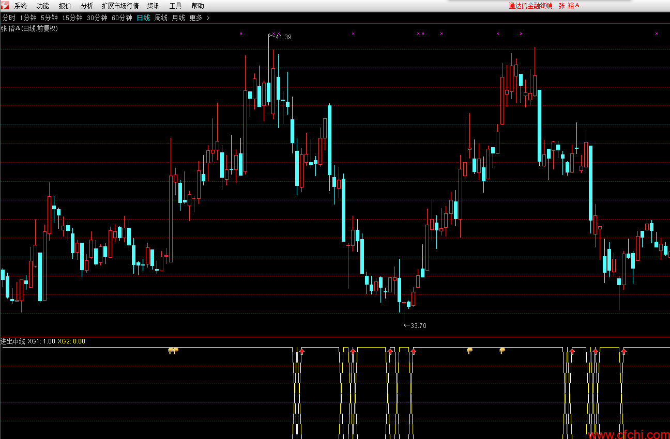Switch to the 15分钟 period tab
The height and width of the screenshot is (439, 670).
pyautogui.click(x=72, y=18)
